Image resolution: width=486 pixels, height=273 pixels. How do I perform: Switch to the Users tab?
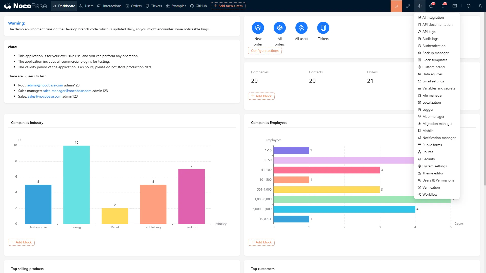point(86,6)
